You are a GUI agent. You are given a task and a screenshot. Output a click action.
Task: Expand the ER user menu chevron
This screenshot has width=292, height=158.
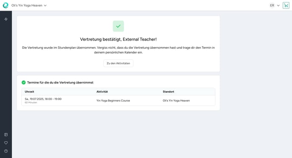pyautogui.click(x=278, y=6)
